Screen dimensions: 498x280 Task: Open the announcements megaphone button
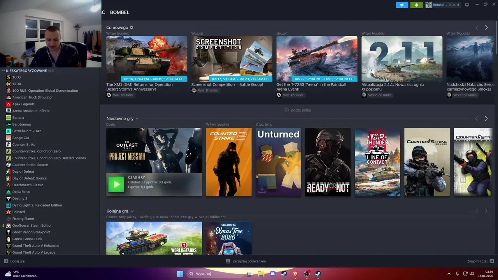tap(402, 5)
